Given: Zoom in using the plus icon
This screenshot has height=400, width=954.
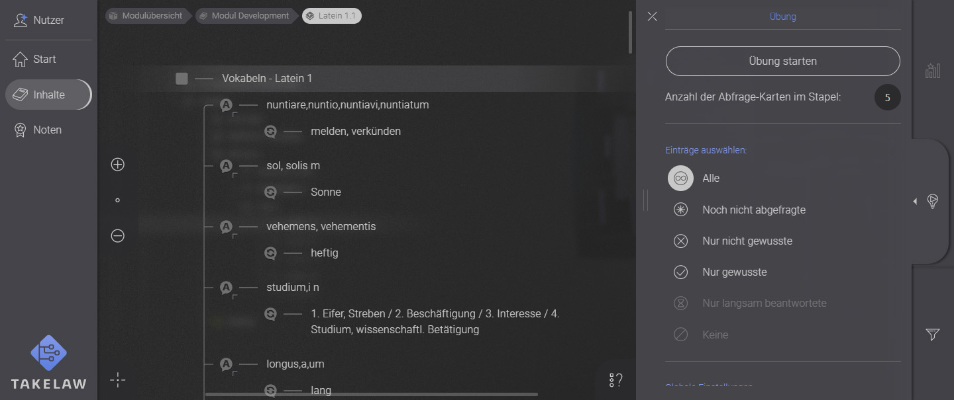Looking at the screenshot, I should 117,164.
